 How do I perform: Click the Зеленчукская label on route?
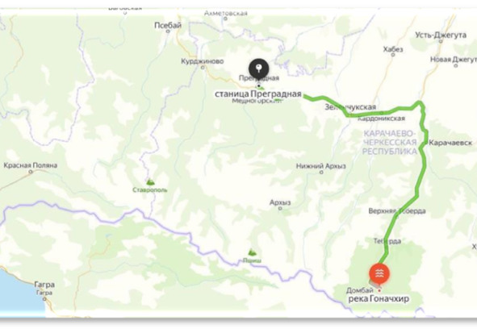pos(350,107)
